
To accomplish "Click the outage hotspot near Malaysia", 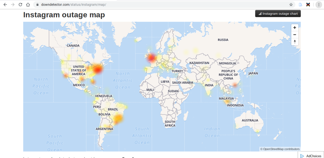I will pyautogui.click(x=227, y=101).
